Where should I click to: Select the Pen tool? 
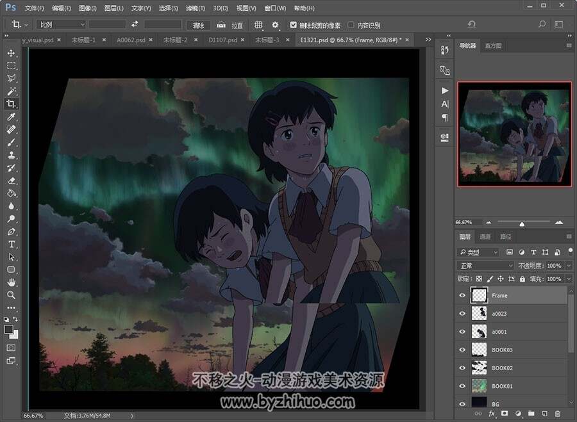[11, 232]
